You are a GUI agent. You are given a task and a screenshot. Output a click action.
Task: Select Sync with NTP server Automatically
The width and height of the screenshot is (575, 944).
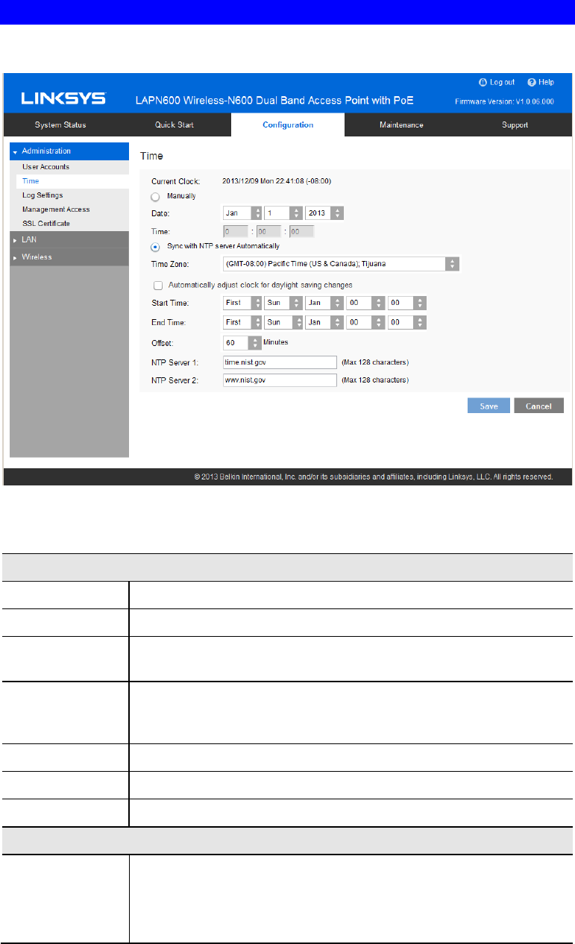click(156, 246)
